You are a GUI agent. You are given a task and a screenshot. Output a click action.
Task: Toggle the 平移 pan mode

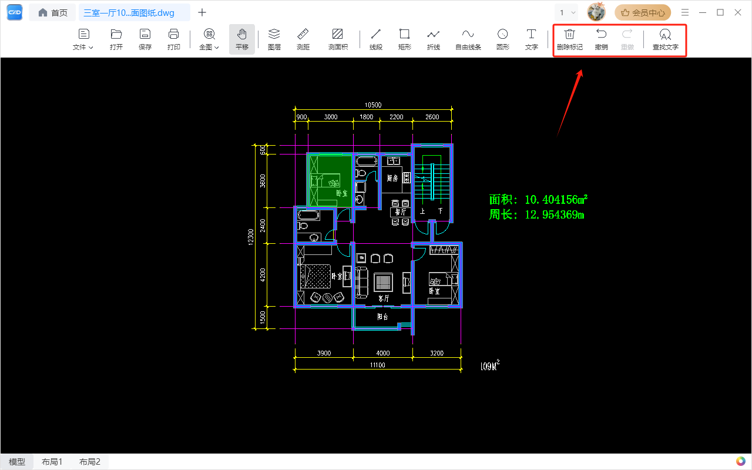[x=242, y=39]
